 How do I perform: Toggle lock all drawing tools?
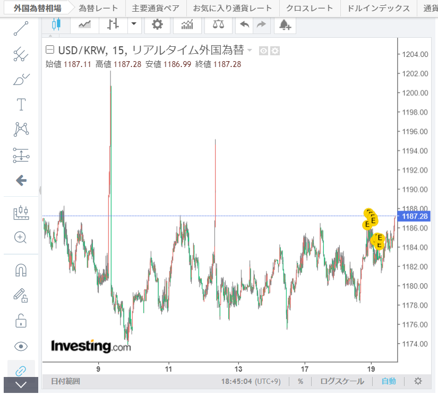pos(21,321)
